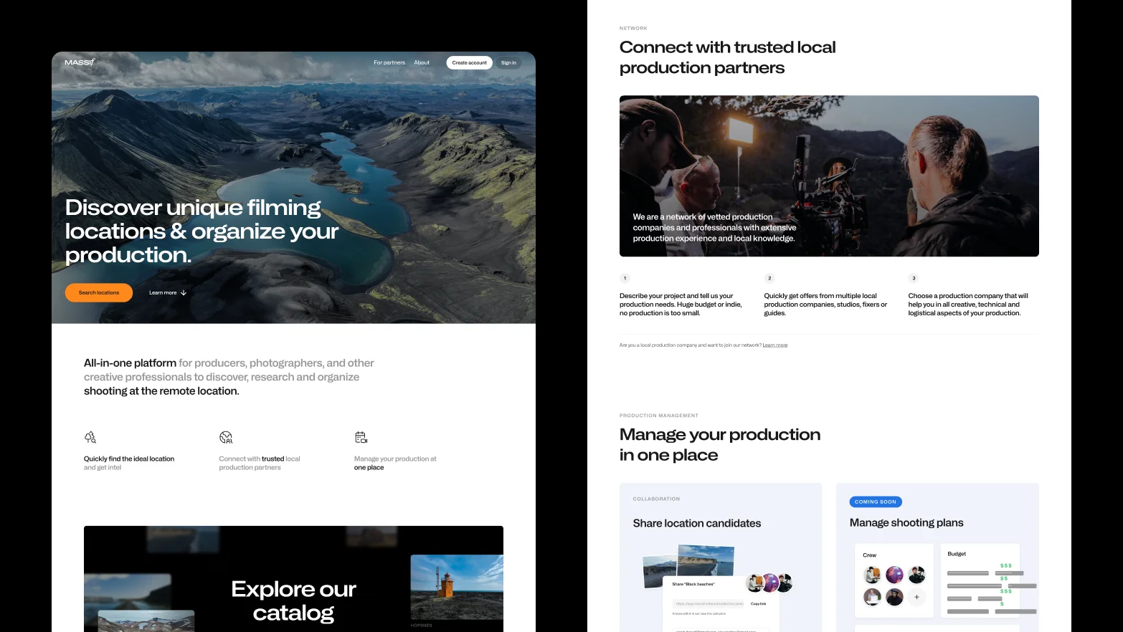Click the tree and magnifier location icon
This screenshot has height=632, width=1123.
[90, 437]
